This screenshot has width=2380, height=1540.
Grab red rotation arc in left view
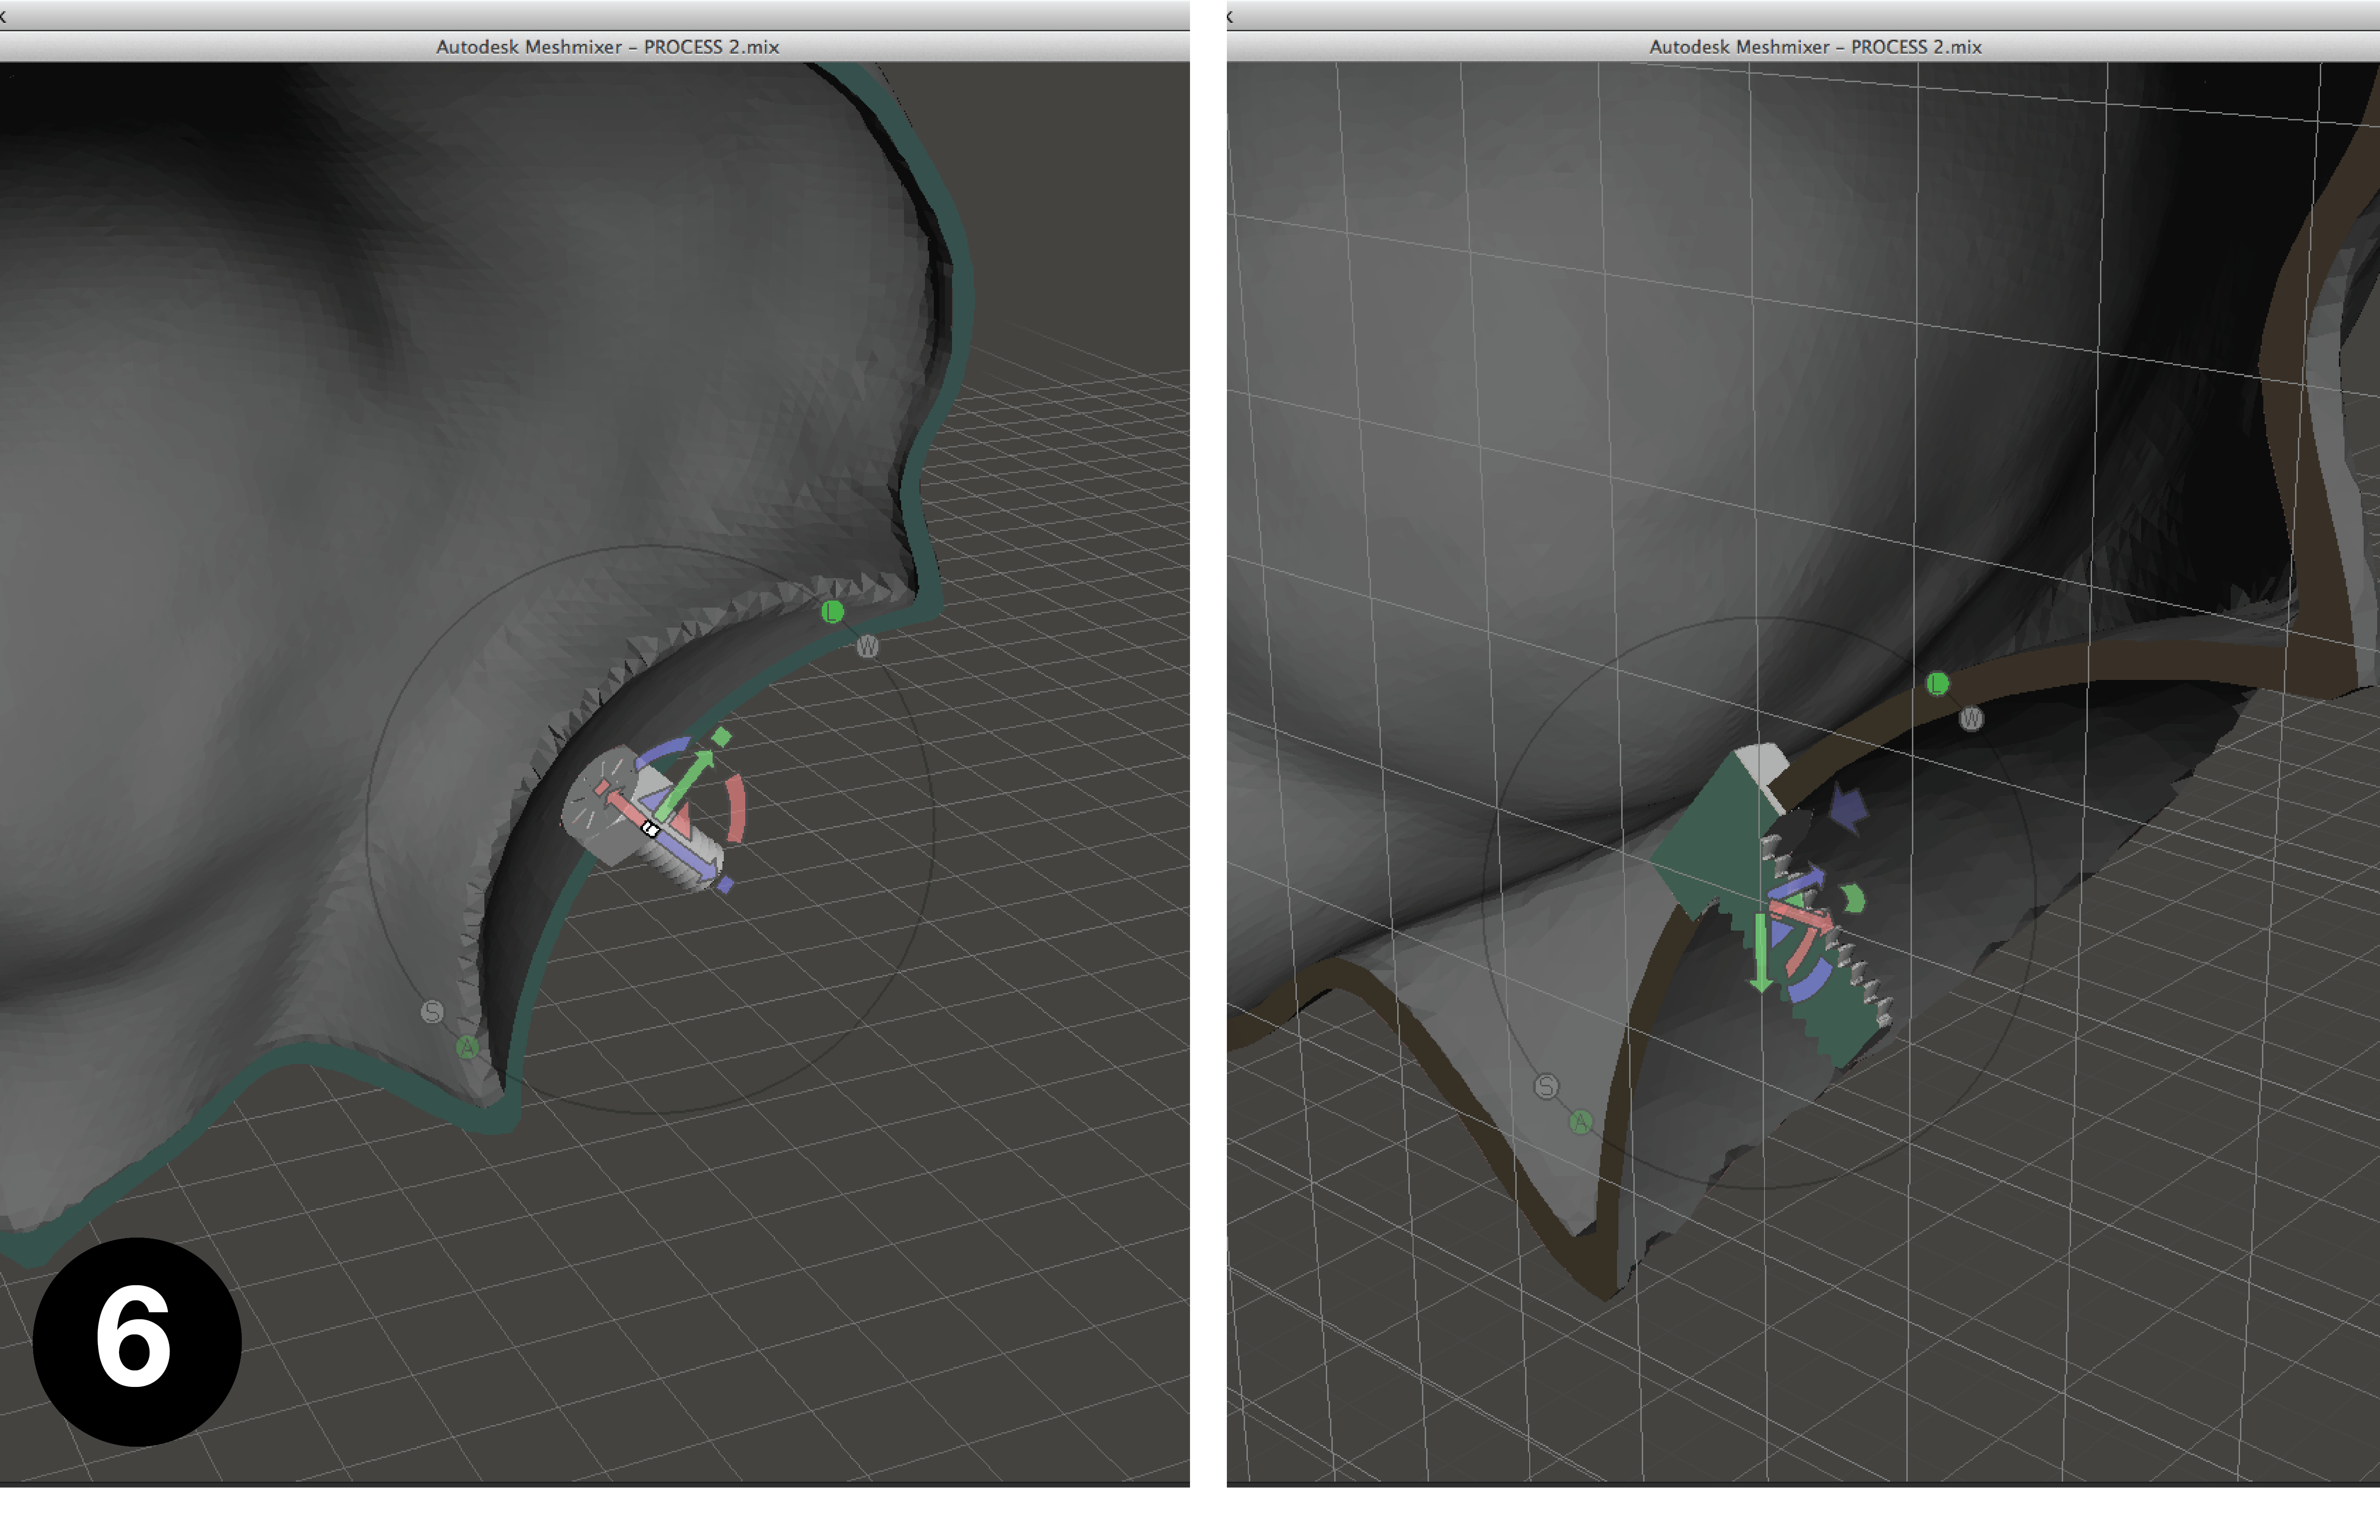point(737,808)
